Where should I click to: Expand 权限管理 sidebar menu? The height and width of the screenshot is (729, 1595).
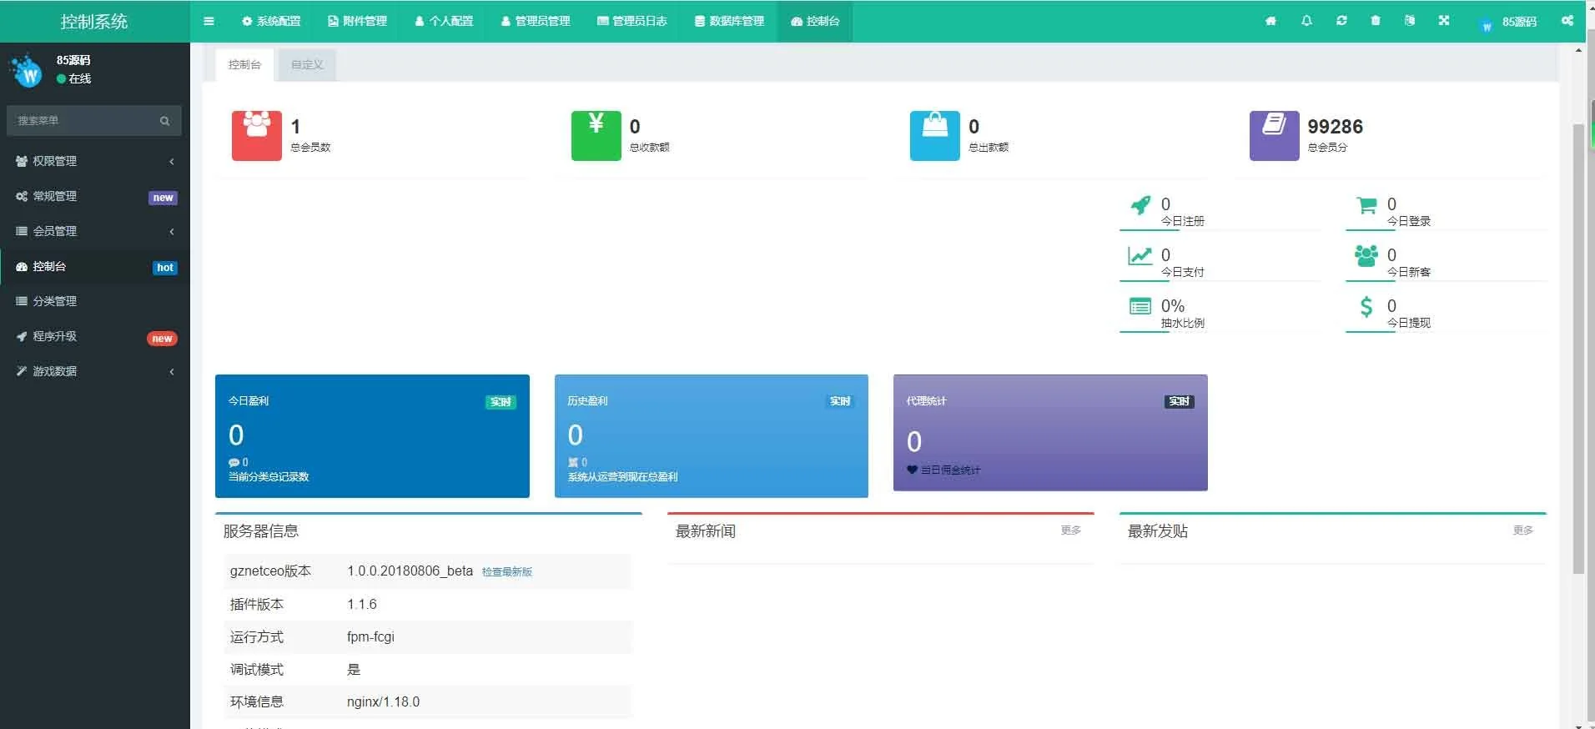(x=93, y=161)
